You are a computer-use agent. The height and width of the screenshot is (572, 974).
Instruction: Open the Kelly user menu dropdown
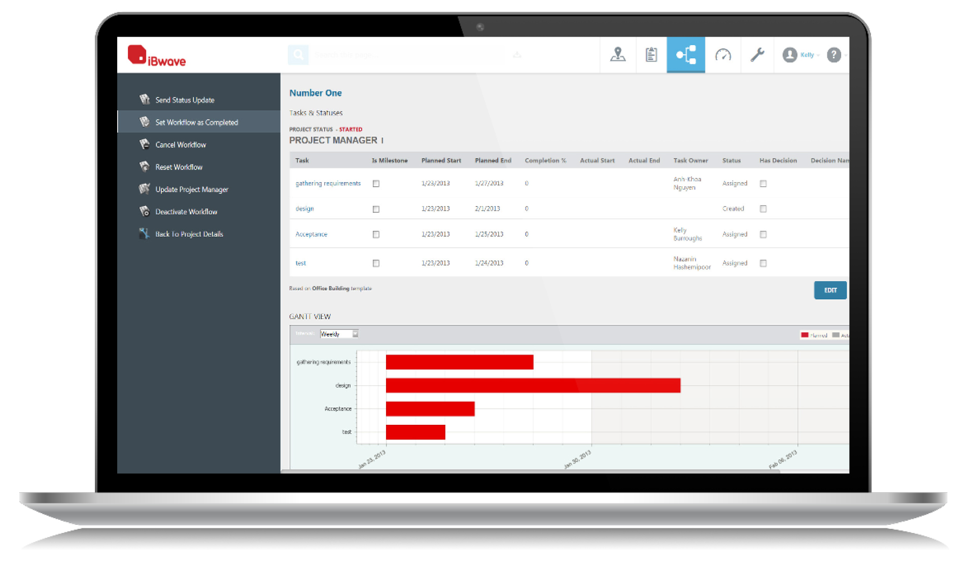pyautogui.click(x=810, y=55)
